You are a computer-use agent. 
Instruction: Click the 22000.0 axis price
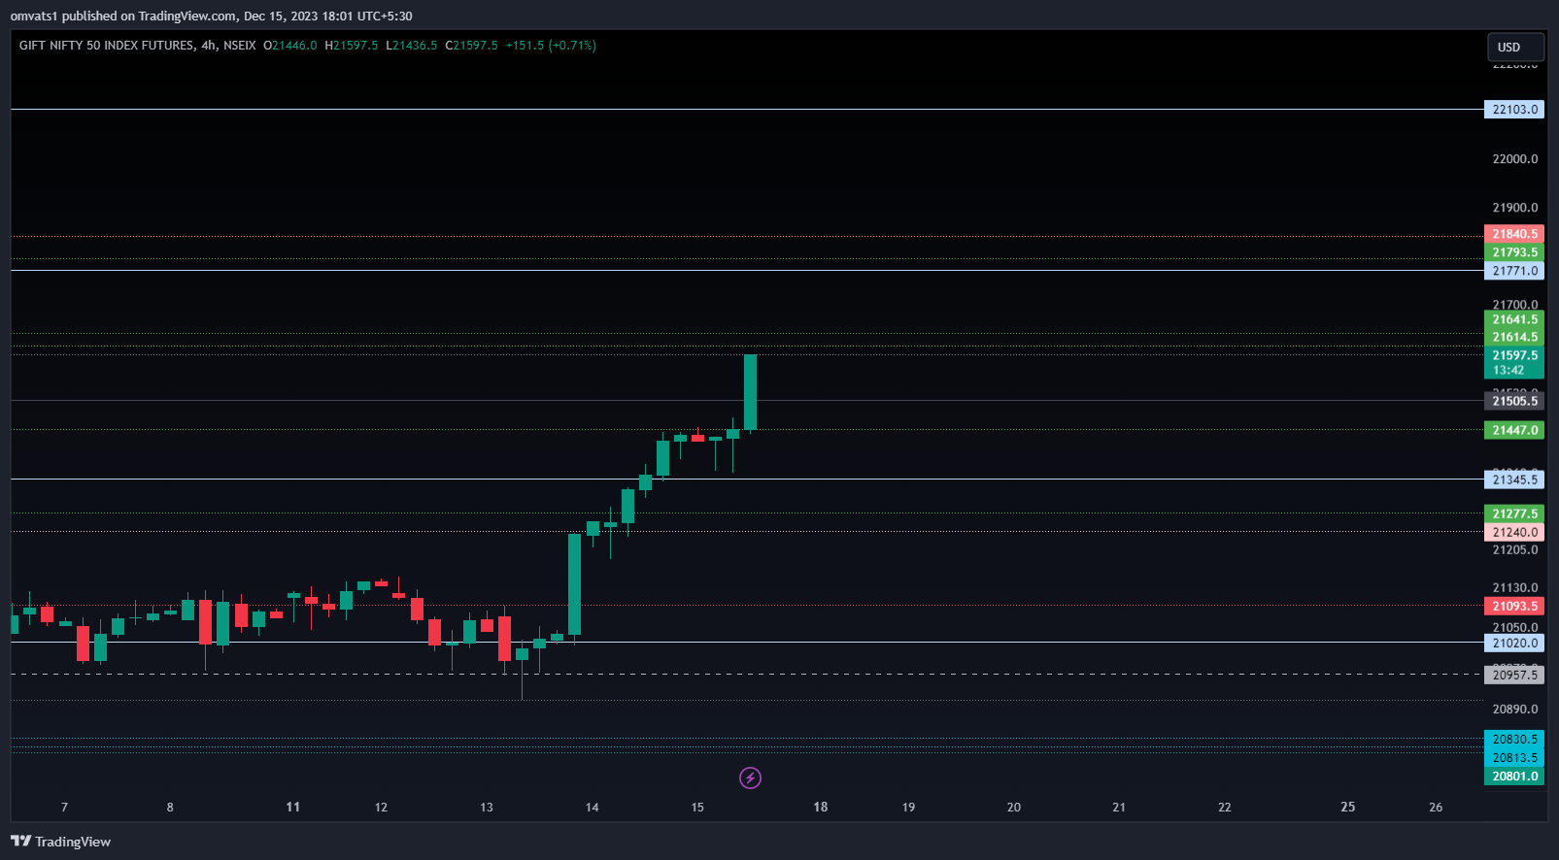click(x=1515, y=159)
